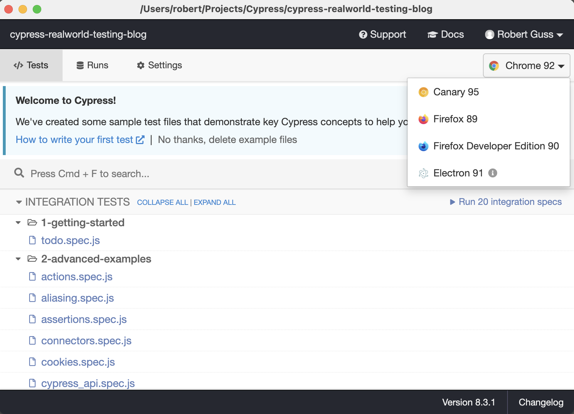
Task: Click the external link icon after first test
Action: point(140,140)
